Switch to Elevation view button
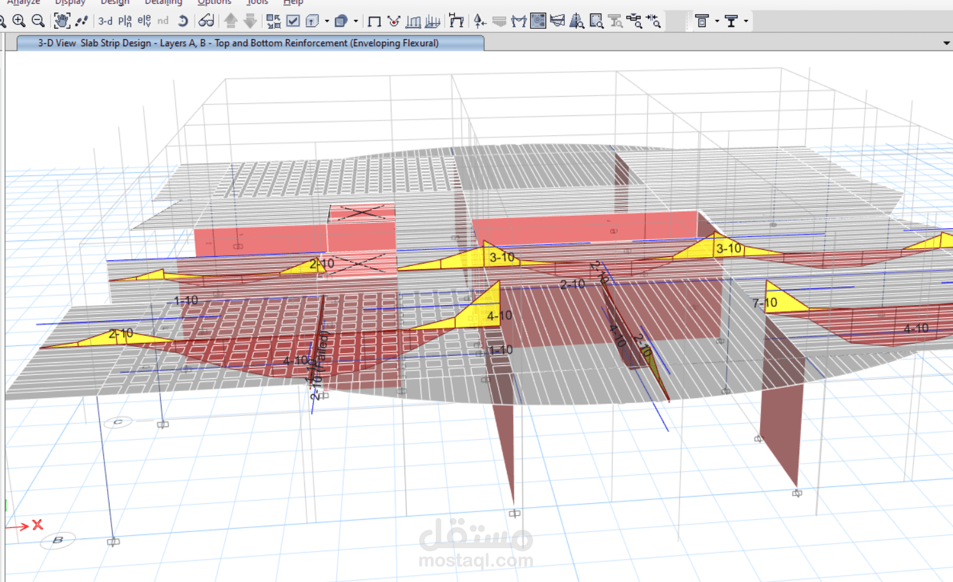953x582 pixels. (x=144, y=21)
